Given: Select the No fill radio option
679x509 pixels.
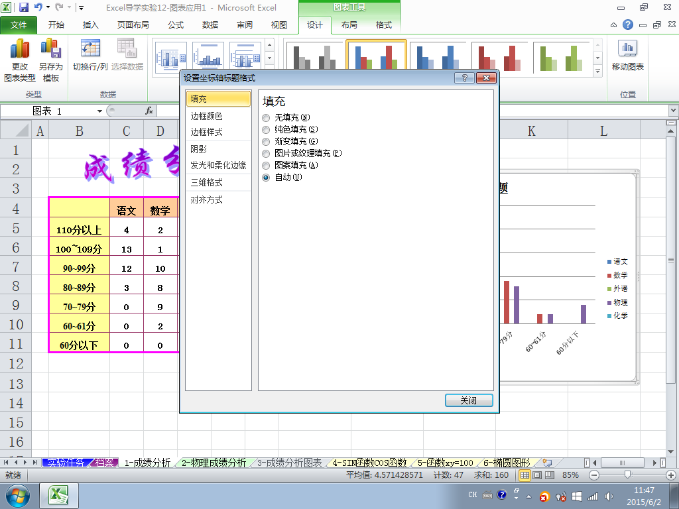Looking at the screenshot, I should [x=266, y=118].
